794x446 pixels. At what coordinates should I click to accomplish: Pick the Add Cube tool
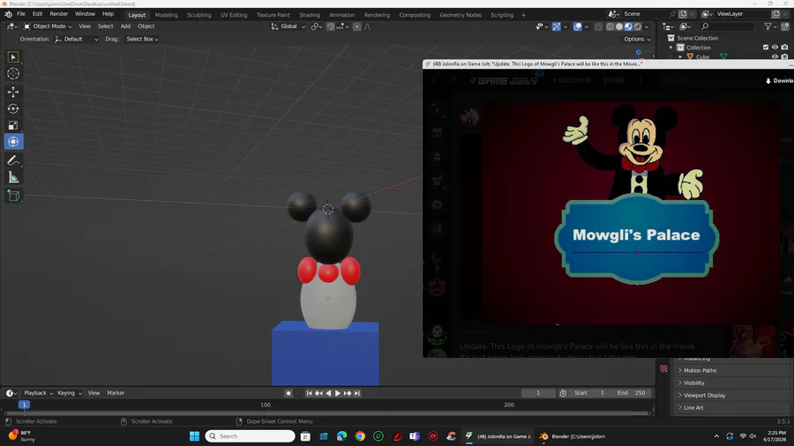click(x=13, y=196)
